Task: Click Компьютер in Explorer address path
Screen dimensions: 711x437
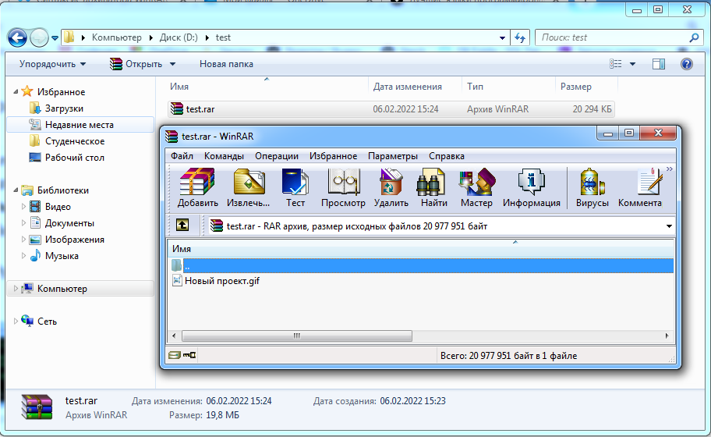Action: tap(116, 37)
